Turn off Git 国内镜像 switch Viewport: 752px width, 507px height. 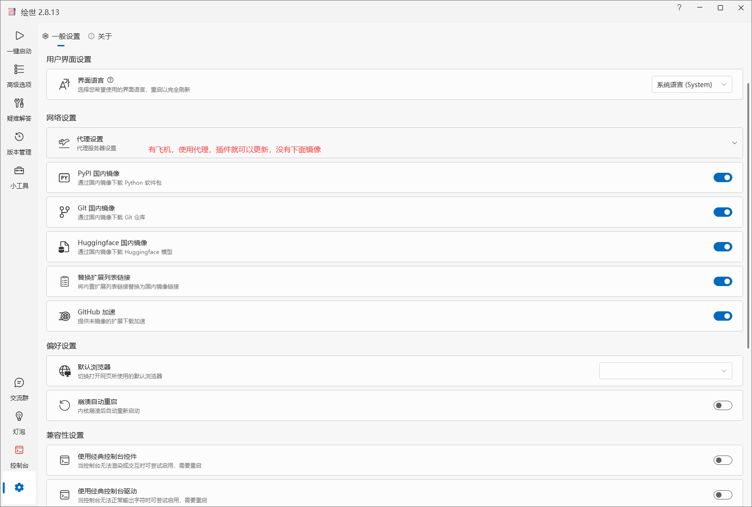722,212
